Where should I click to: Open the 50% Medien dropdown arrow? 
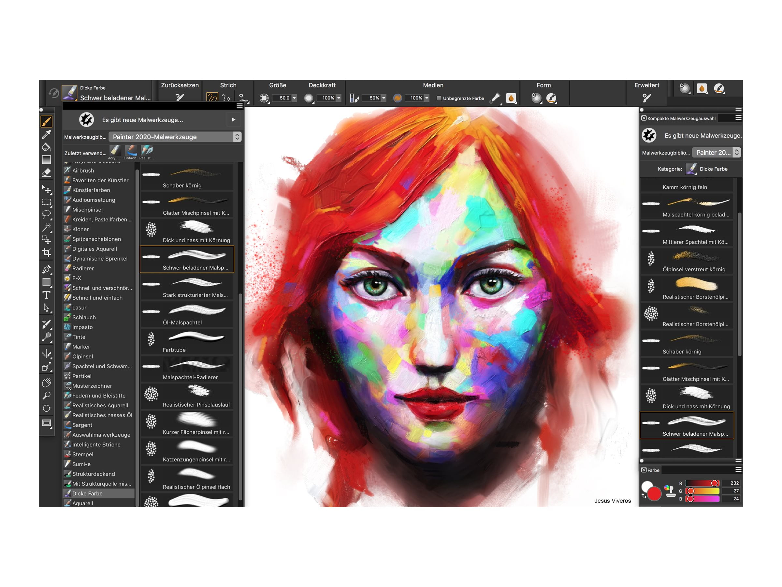tap(384, 98)
